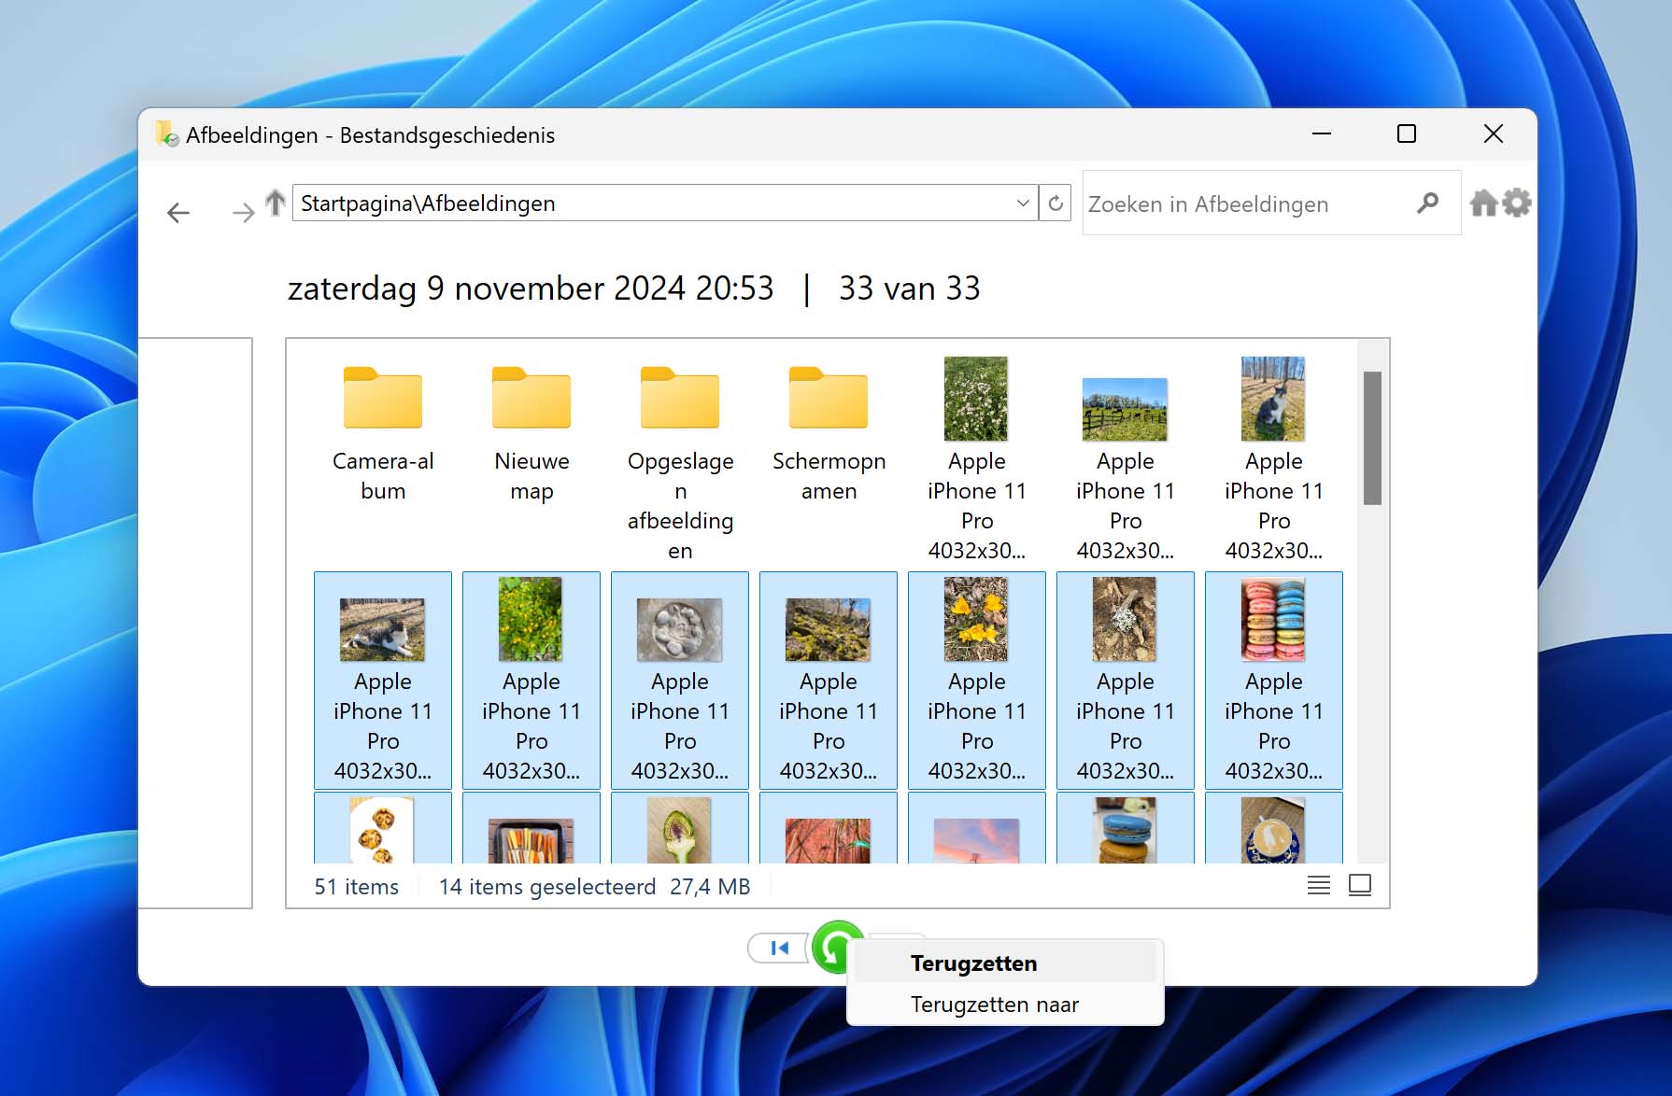This screenshot has height=1096, width=1672.
Task: Expand the address bar dropdown
Action: 1023,204
